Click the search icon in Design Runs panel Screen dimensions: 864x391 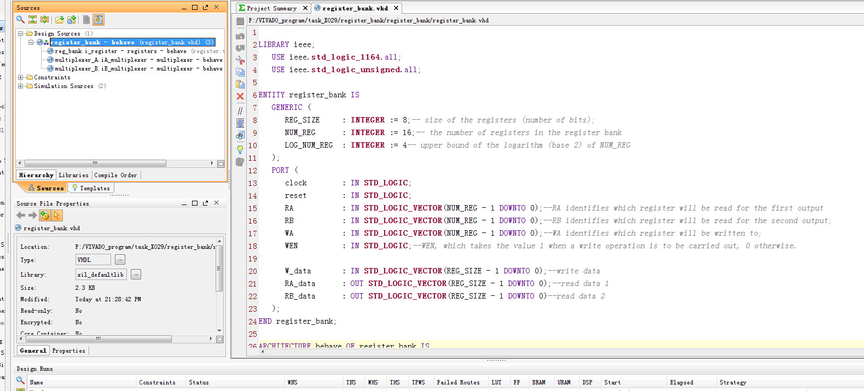[x=20, y=380]
